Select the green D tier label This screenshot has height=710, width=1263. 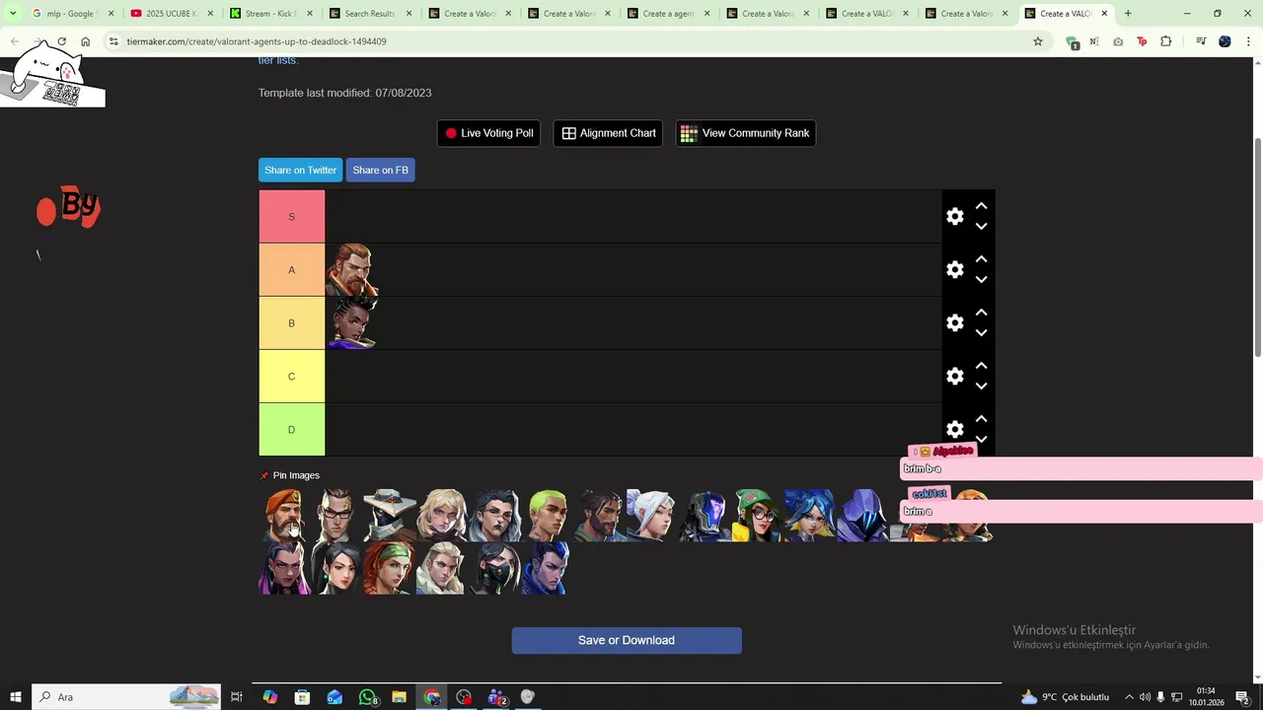tap(291, 429)
